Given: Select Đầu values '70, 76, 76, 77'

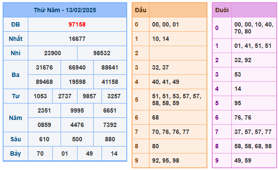Looking at the screenshot, I should point(170,132).
